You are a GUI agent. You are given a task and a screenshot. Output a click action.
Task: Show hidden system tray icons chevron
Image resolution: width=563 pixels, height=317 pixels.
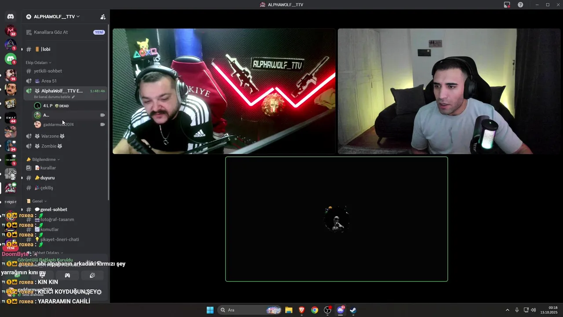click(507, 310)
